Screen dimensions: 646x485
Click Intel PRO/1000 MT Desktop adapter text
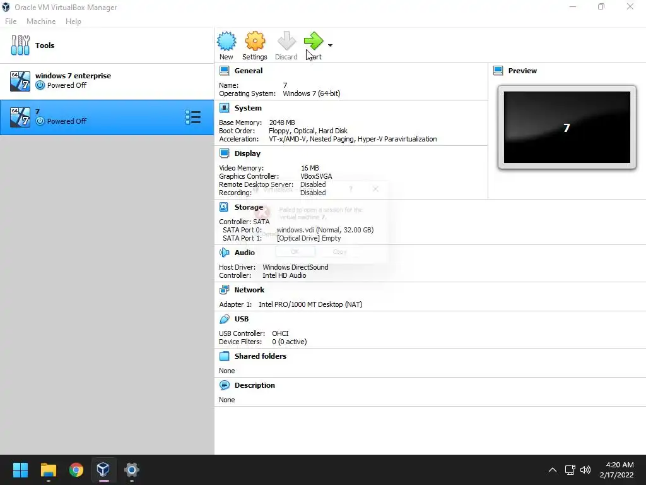click(x=310, y=304)
